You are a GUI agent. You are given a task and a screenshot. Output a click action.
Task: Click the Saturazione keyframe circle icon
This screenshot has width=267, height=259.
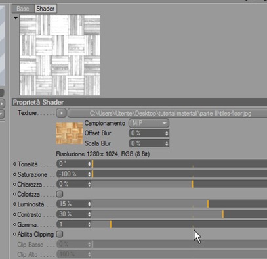tap(14, 174)
